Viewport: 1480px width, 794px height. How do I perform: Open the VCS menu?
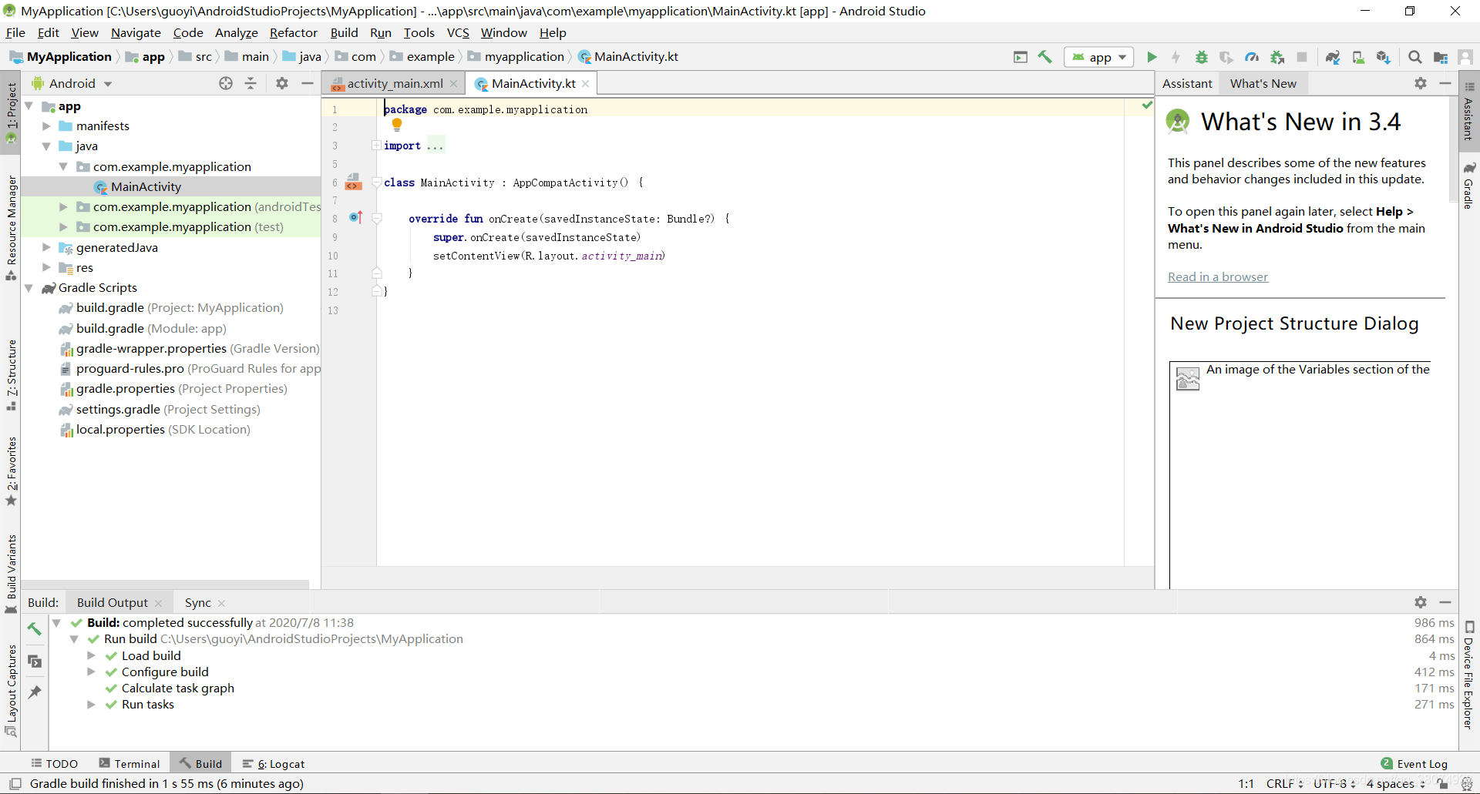(x=458, y=32)
